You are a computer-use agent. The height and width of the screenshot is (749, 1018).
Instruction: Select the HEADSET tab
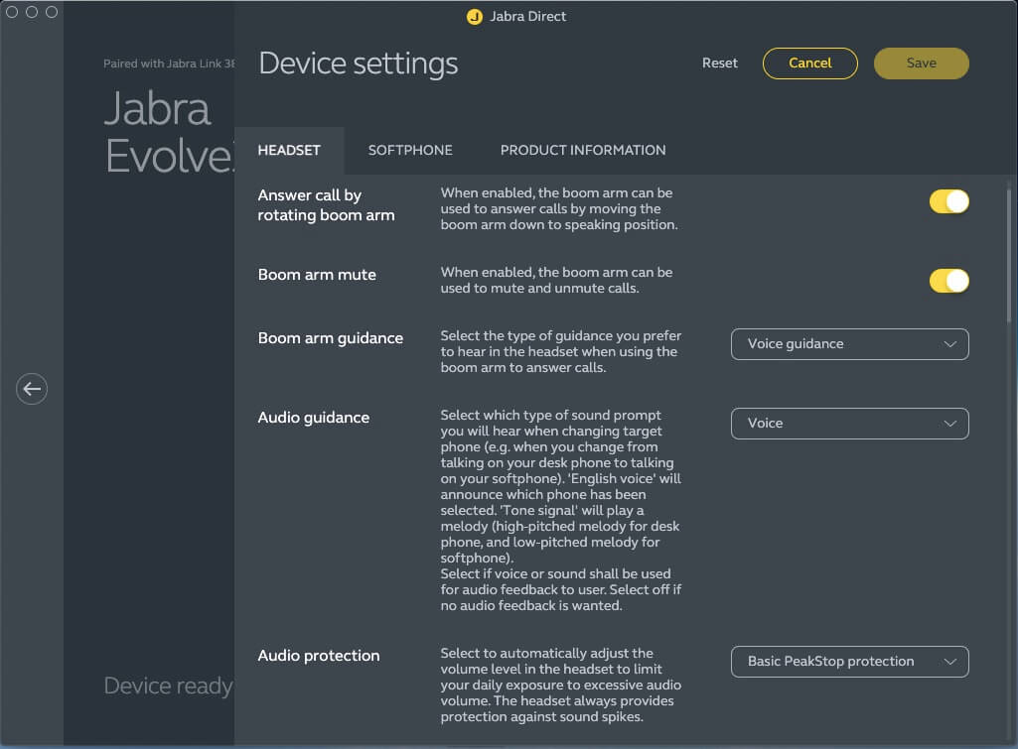[x=289, y=151]
